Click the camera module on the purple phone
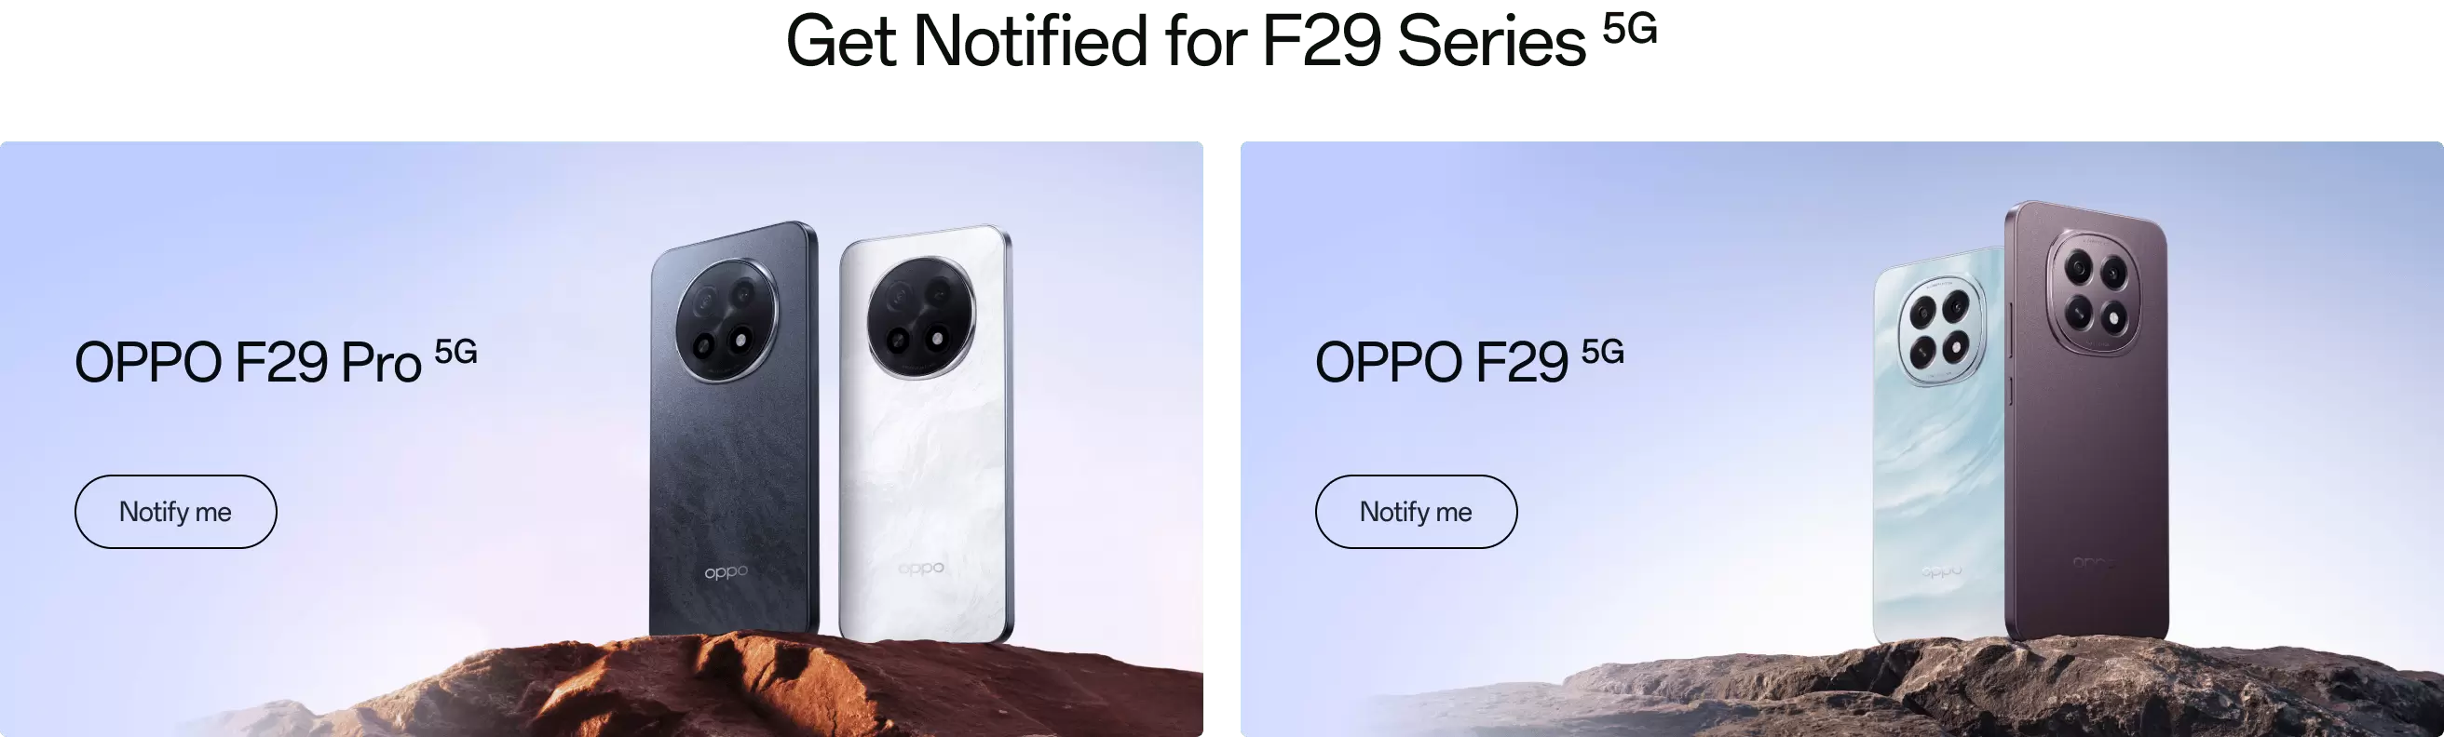The height and width of the screenshot is (737, 2444). (x=2095, y=291)
